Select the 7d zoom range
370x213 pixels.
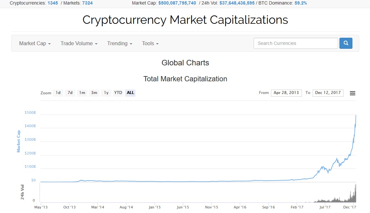[70, 93]
